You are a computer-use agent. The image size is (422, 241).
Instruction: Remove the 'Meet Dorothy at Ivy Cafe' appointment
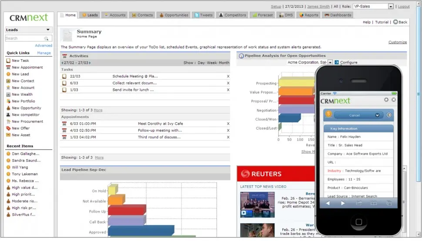pos(228,124)
